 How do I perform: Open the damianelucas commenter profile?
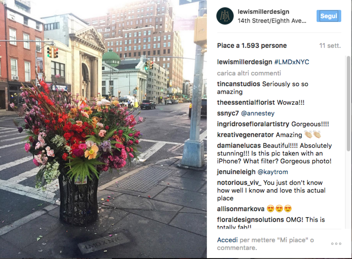coord(239,146)
